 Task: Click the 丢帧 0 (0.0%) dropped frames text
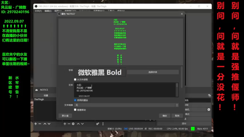click(x=115, y=128)
